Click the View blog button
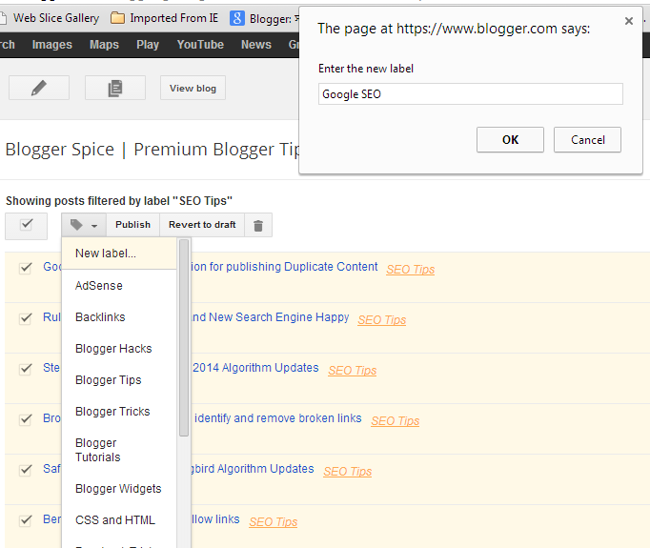 point(193,88)
